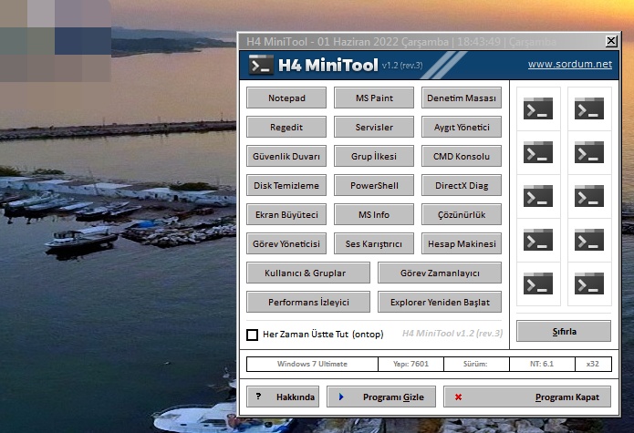634x433 pixels.
Task: Launch Hesap Makinesi
Action: tap(462, 243)
